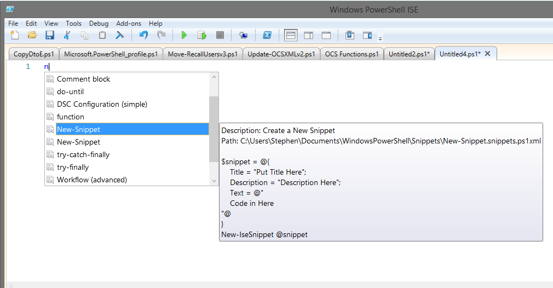Open the Edit menu
Viewport: 553px width, 288px height.
tap(31, 23)
